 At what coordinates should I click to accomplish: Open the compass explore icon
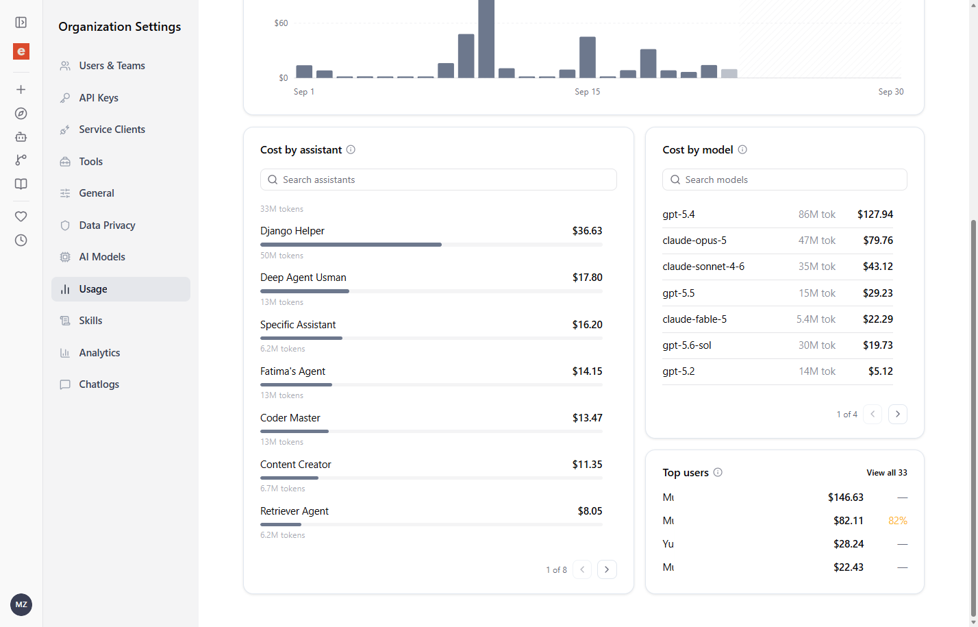(21, 114)
